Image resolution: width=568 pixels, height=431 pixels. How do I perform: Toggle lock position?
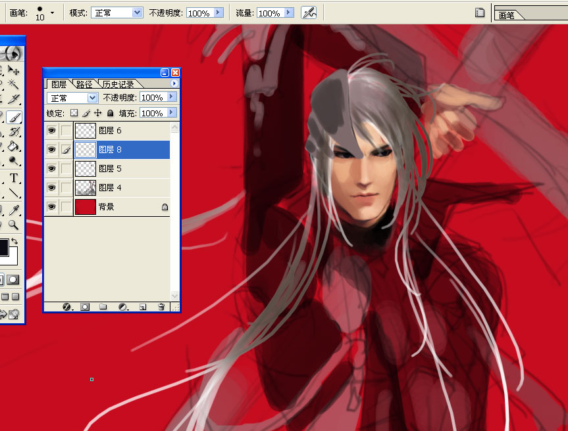click(x=98, y=113)
